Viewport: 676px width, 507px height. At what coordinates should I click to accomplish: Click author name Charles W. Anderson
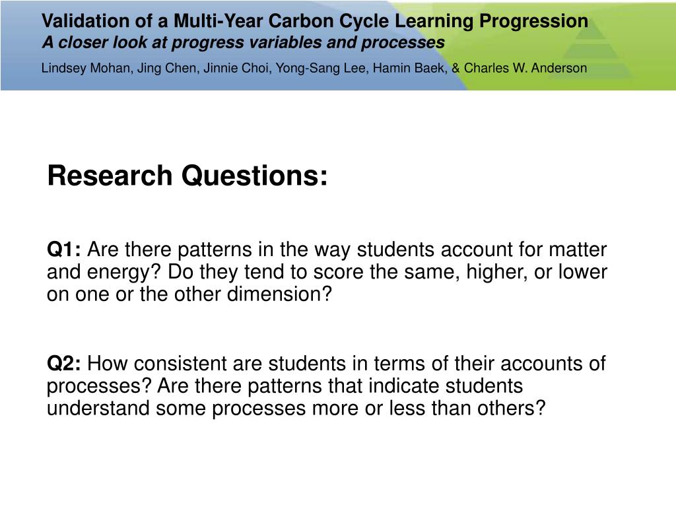(x=525, y=68)
